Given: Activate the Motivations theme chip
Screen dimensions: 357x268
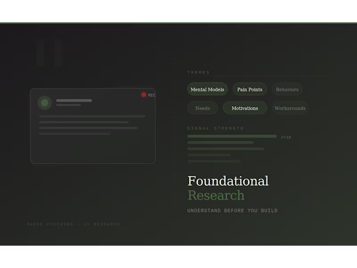Looking at the screenshot, I should (x=245, y=108).
